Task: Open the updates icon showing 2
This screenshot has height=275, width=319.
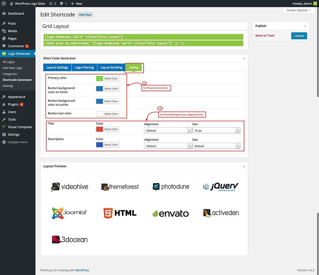Action: pyautogui.click(x=51, y=3)
